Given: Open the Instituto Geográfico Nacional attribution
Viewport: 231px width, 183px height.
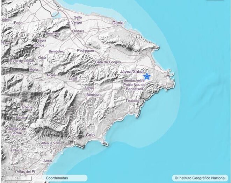Looking at the screenshot, I should click(200, 178).
